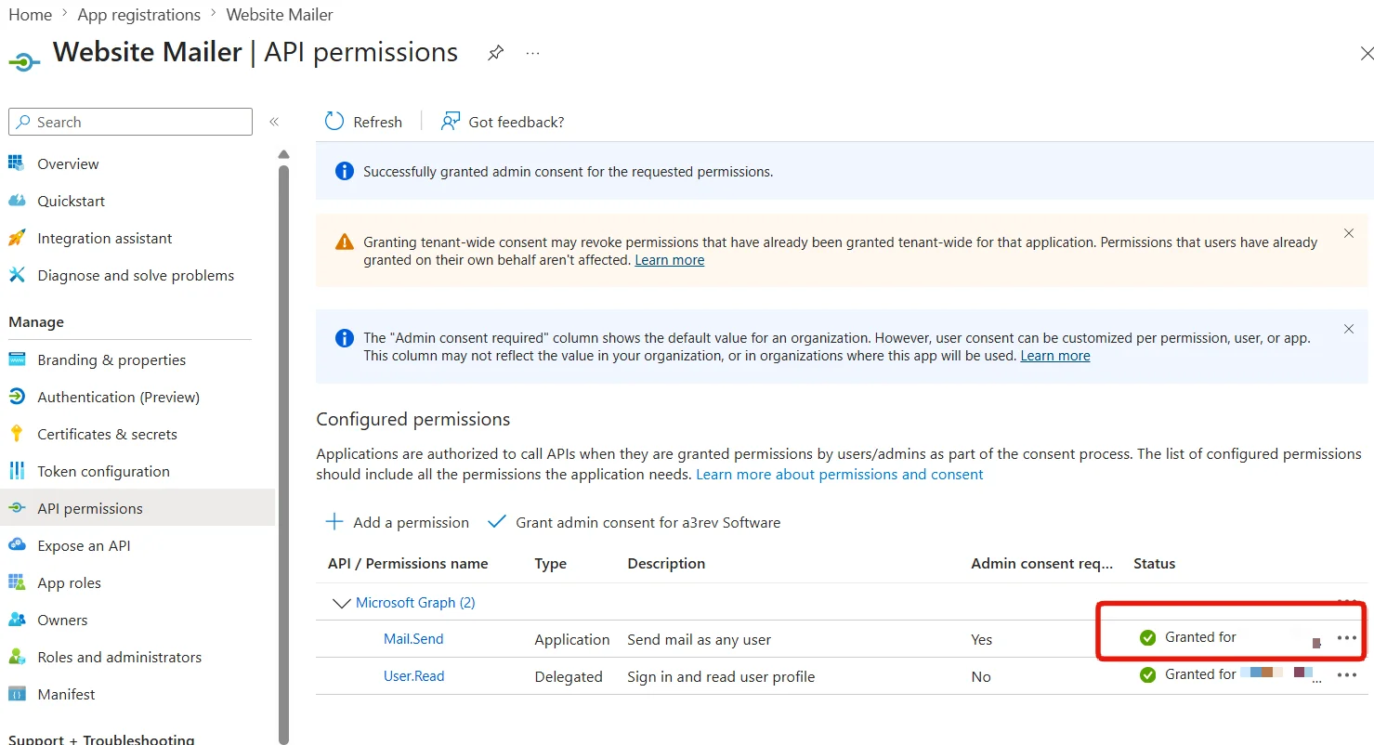Image resolution: width=1374 pixels, height=745 pixels.
Task: Collapse the sidebar with double chevron
Action: pos(274,122)
